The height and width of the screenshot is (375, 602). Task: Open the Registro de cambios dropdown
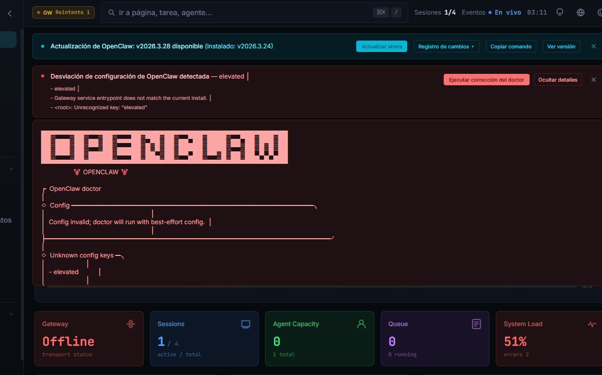pyautogui.click(x=446, y=46)
